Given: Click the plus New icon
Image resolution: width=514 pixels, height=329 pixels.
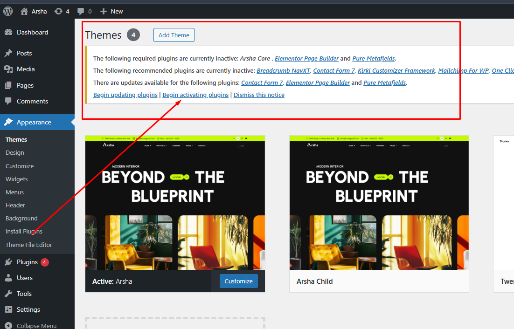Looking at the screenshot, I should pyautogui.click(x=104, y=12).
